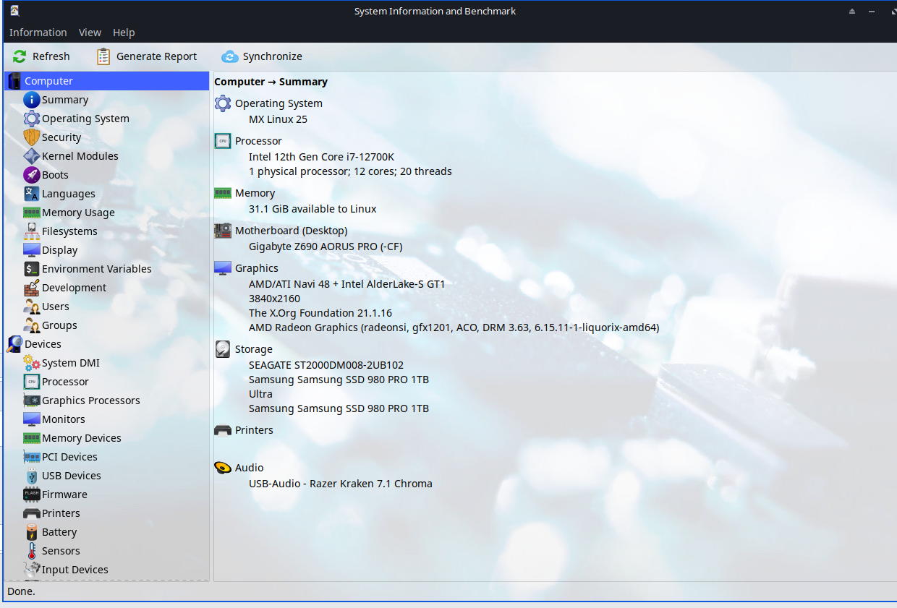The height and width of the screenshot is (608, 897).
Task: Click the 'Done.' status bar message
Action: (x=21, y=591)
